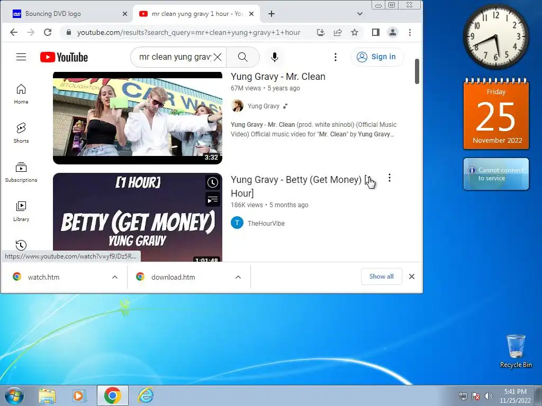Open Subscriptions in the YouTube sidebar
Image resolution: width=542 pixels, height=406 pixels.
tap(21, 172)
